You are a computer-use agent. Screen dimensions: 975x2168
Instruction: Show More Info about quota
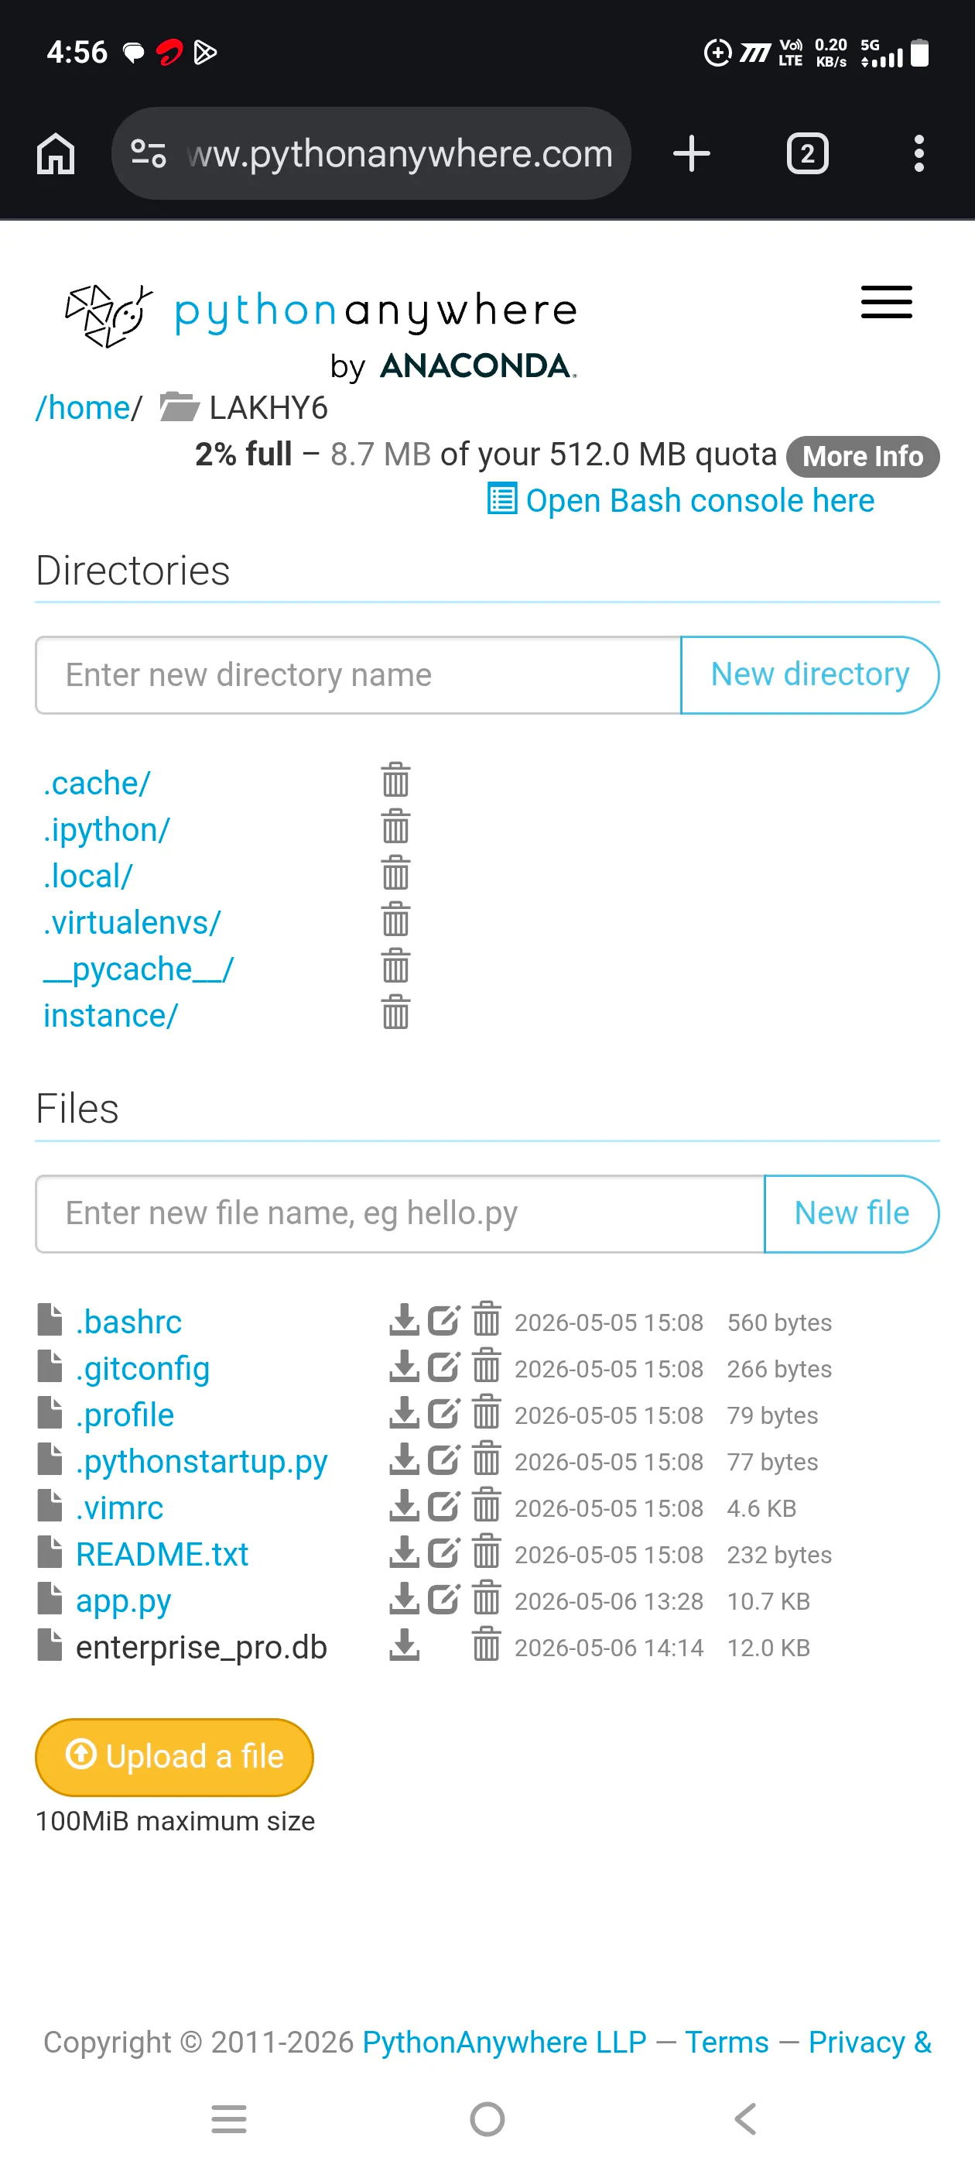pyautogui.click(x=862, y=456)
